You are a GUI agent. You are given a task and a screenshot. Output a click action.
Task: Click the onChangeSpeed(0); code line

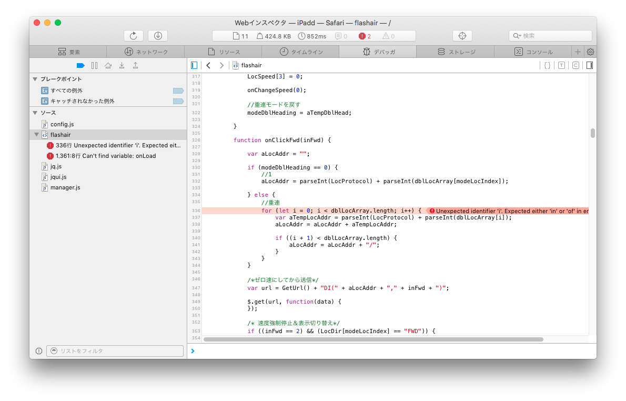277,91
